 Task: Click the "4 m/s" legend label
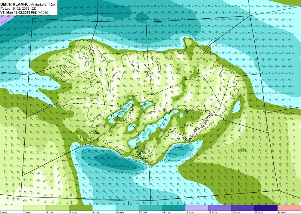coord(50,212)
